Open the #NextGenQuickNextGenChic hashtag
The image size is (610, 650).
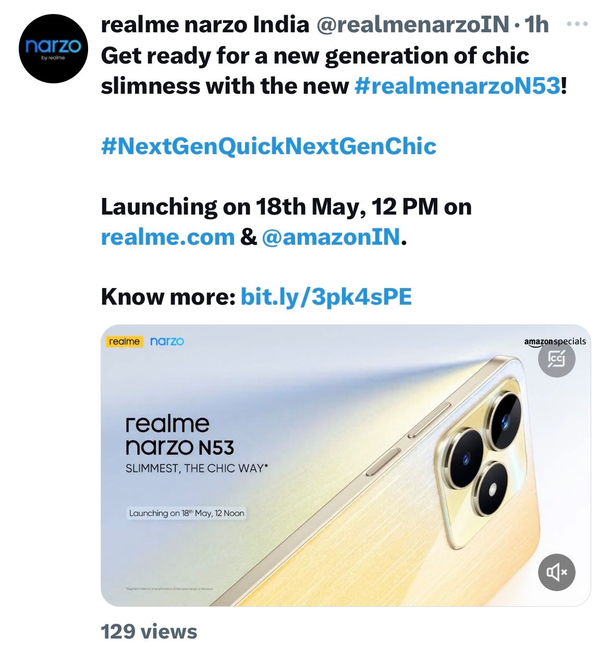coord(269,146)
